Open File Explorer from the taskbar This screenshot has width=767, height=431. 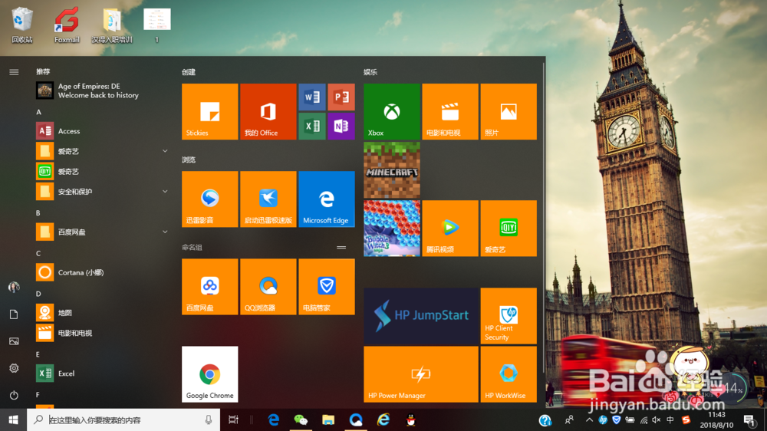tap(328, 419)
